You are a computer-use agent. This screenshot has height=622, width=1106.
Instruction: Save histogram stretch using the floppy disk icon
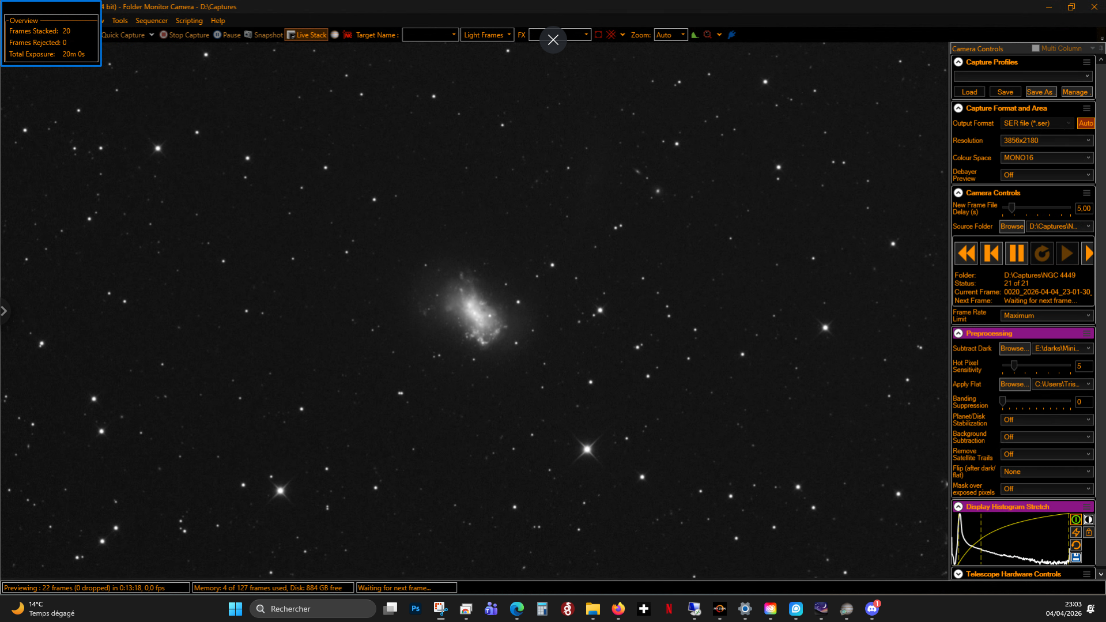[1075, 557]
